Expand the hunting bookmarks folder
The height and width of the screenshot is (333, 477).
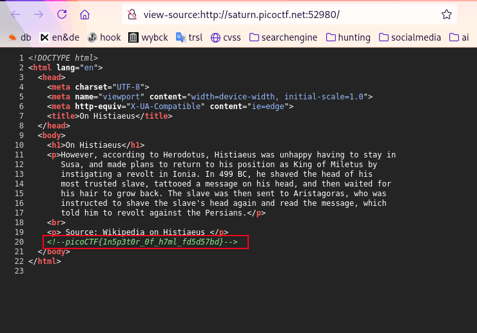click(348, 37)
